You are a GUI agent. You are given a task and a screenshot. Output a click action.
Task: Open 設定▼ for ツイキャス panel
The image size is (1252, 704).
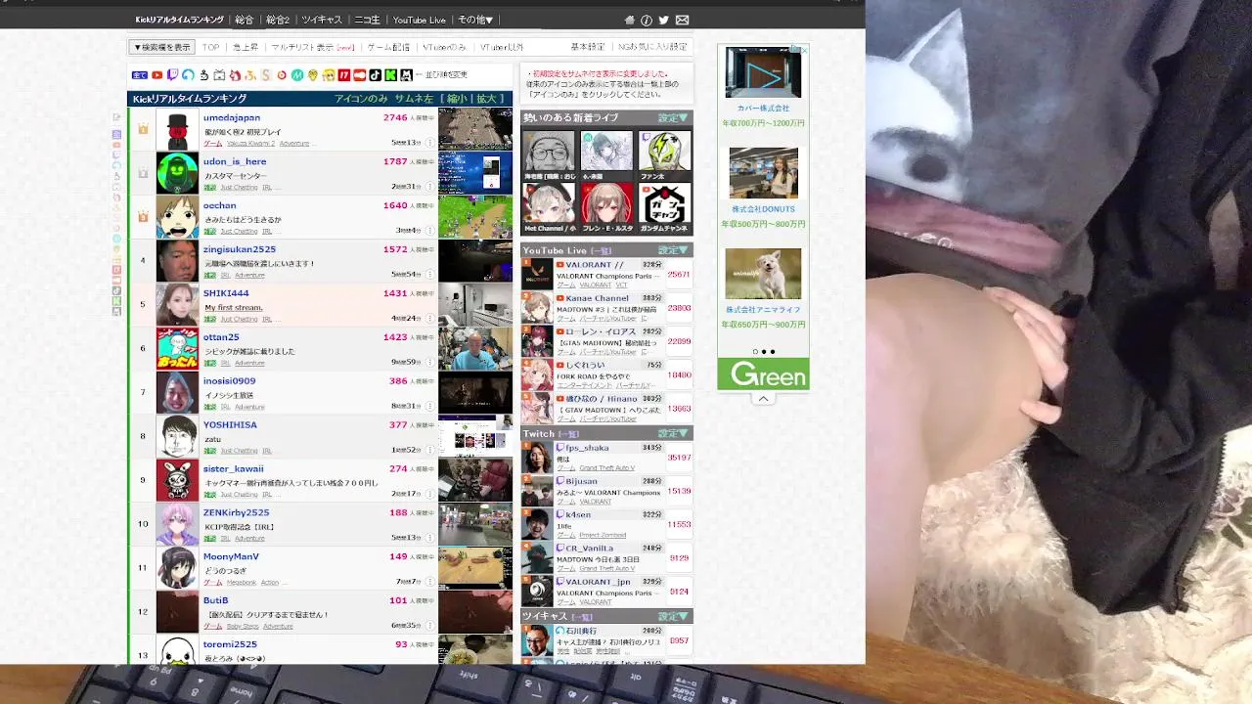pos(672,616)
